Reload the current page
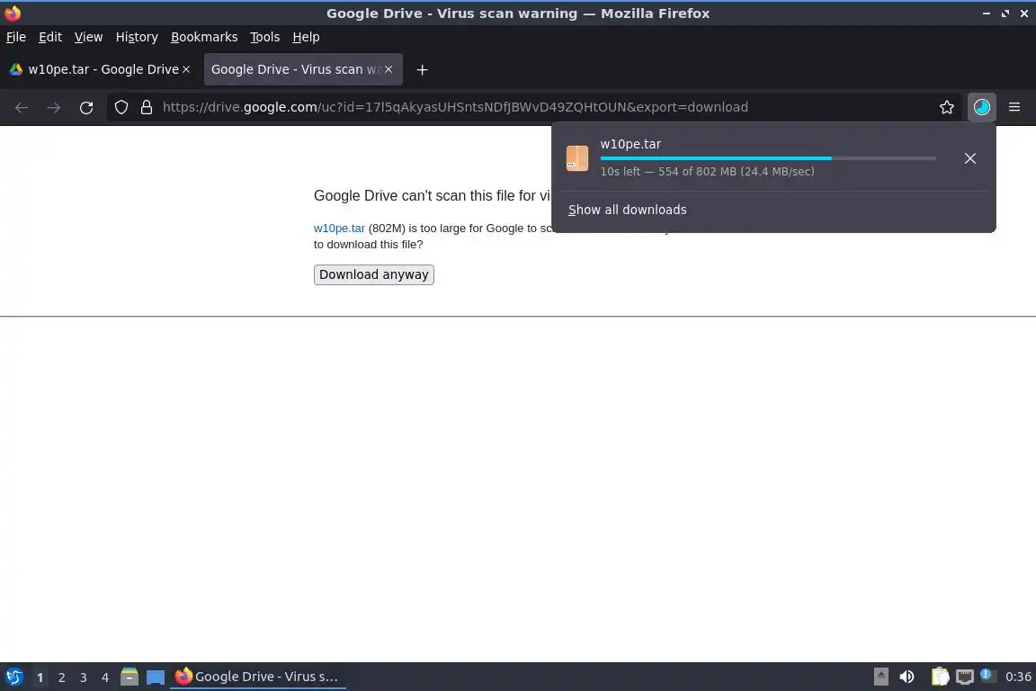The width and height of the screenshot is (1036, 691). (x=86, y=107)
